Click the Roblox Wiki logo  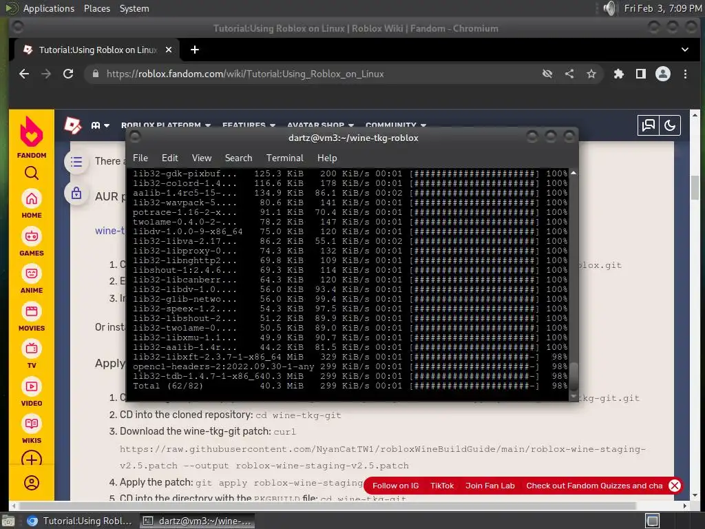(73, 125)
